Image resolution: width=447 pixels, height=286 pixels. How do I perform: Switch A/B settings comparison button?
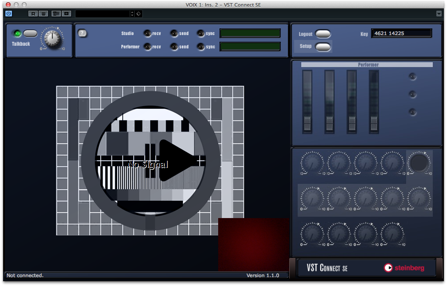pos(56,14)
